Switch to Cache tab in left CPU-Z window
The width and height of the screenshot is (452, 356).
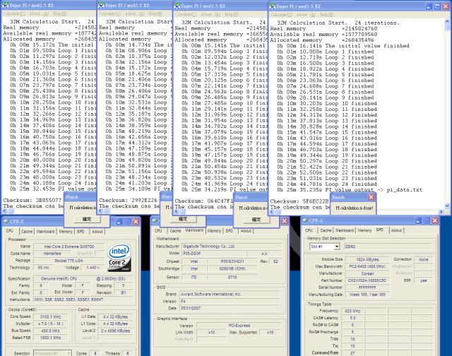point(27,231)
